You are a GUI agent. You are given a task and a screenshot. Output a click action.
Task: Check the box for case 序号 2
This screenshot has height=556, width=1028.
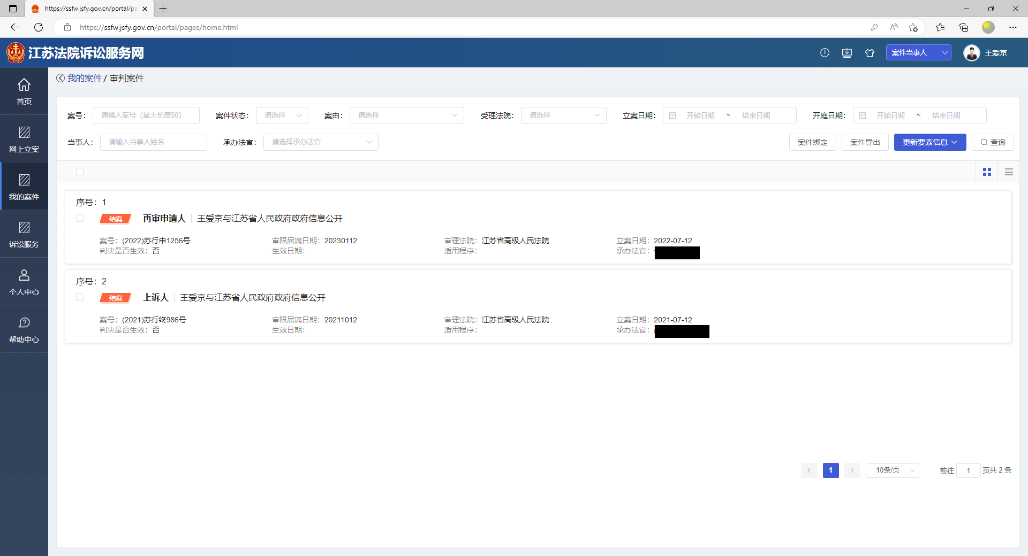(80, 297)
